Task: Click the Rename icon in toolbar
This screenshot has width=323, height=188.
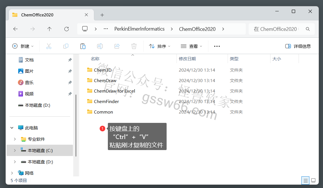Action: tap(100, 46)
